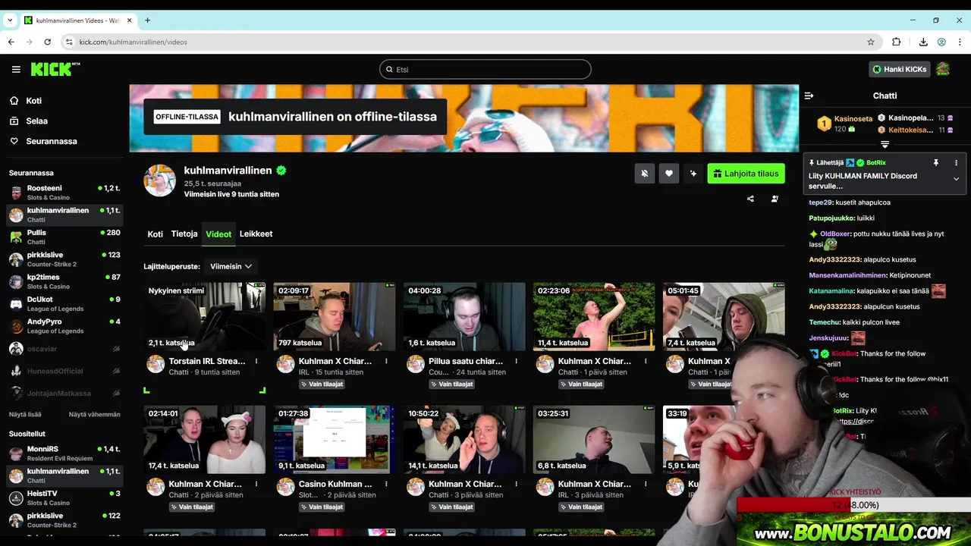Go to Koti in the sidebar
The image size is (971, 546).
[x=33, y=101]
